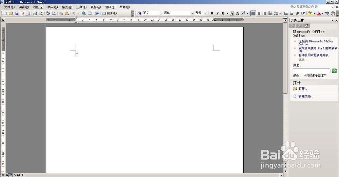
Task: Click the Undo arrow icon
Action: (74, 14)
